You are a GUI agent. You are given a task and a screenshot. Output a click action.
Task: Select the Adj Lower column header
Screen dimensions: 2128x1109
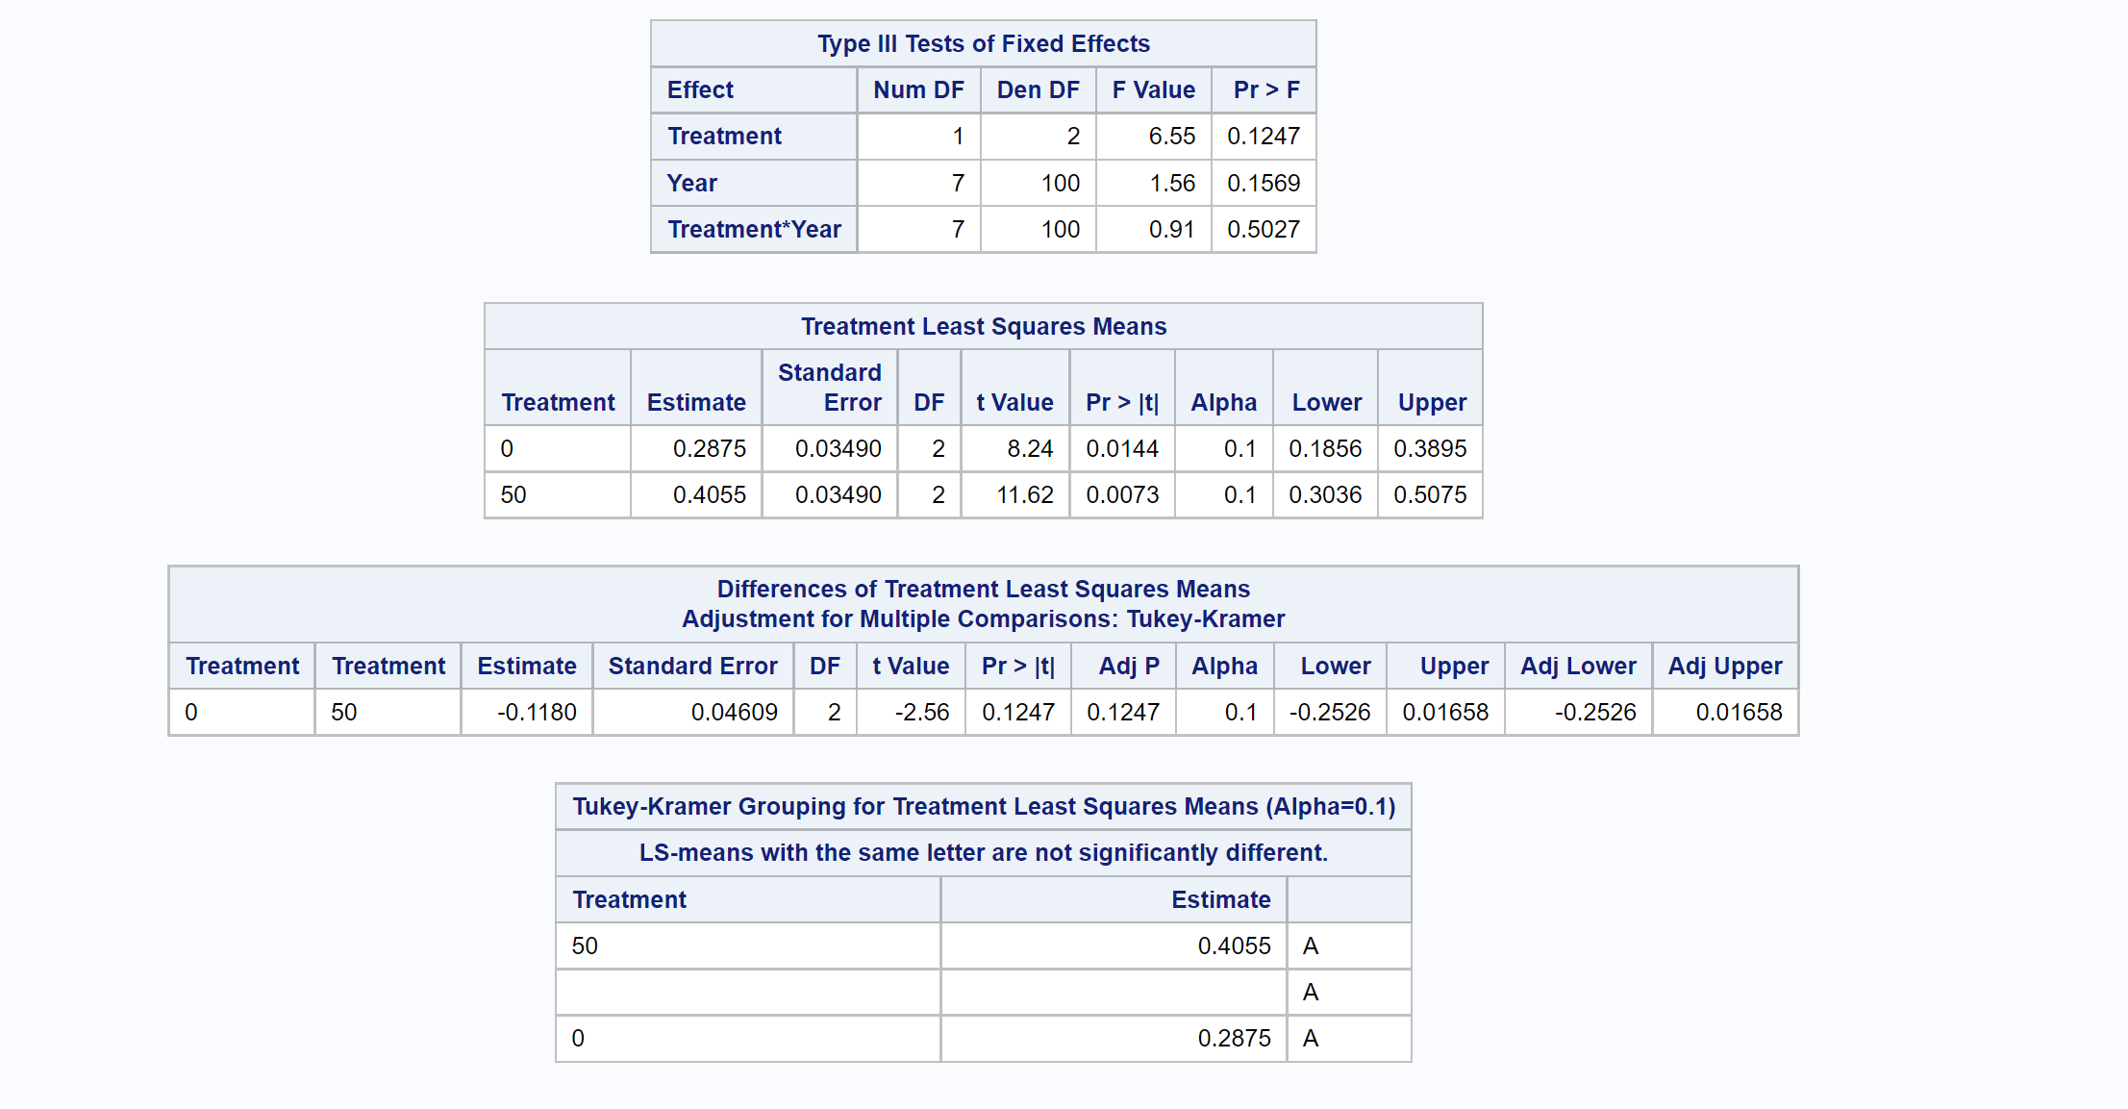tap(1577, 667)
